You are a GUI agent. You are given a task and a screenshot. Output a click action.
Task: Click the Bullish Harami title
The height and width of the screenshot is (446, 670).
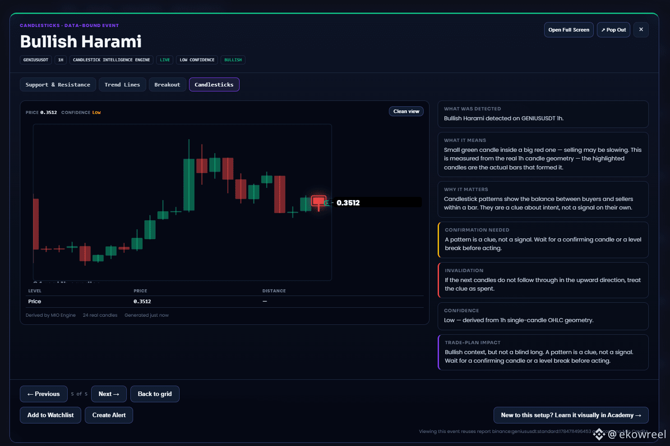(81, 41)
